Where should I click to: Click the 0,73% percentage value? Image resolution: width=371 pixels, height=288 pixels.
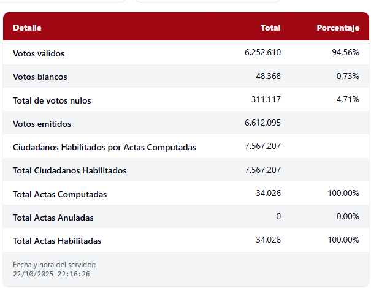point(347,76)
